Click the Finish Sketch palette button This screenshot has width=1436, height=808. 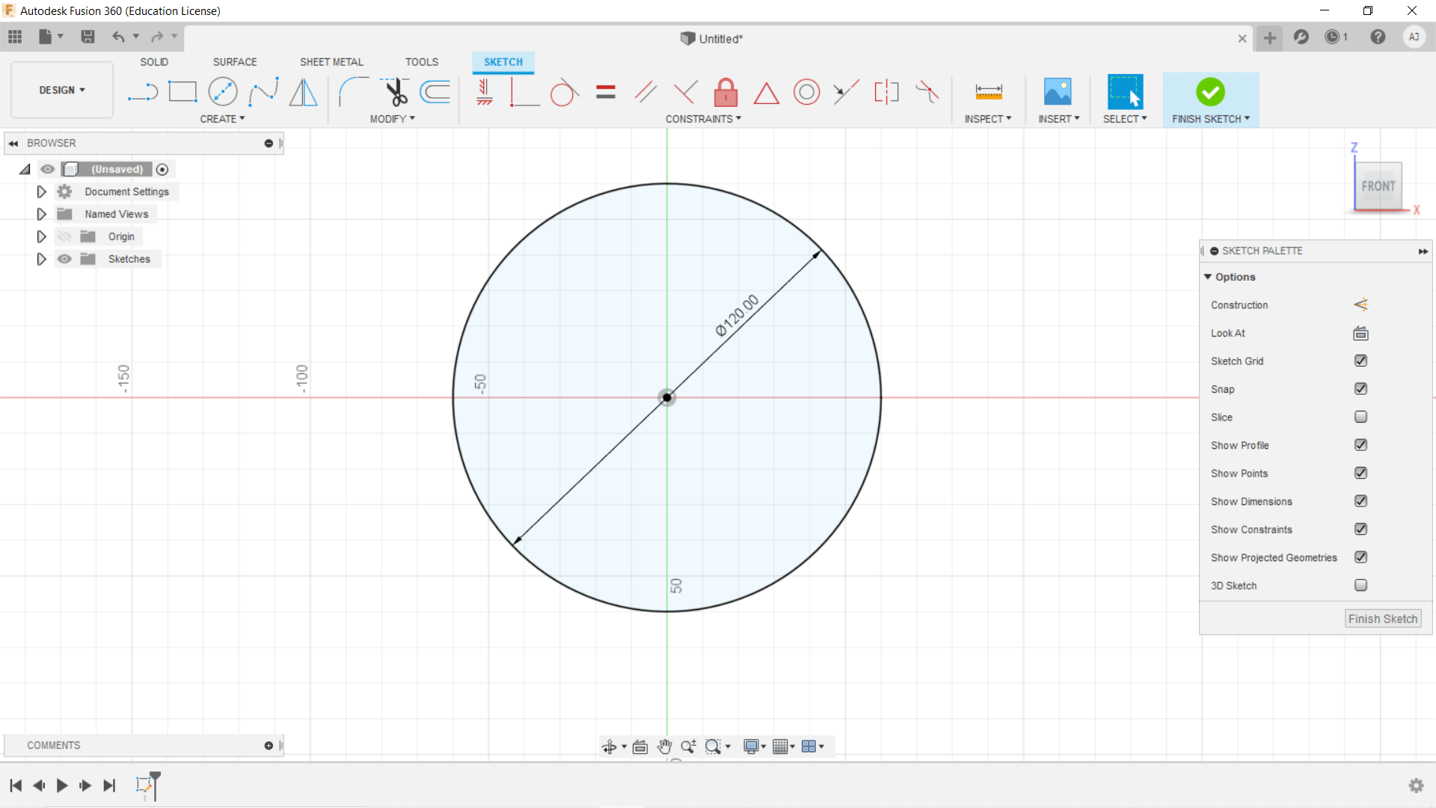pyautogui.click(x=1382, y=619)
